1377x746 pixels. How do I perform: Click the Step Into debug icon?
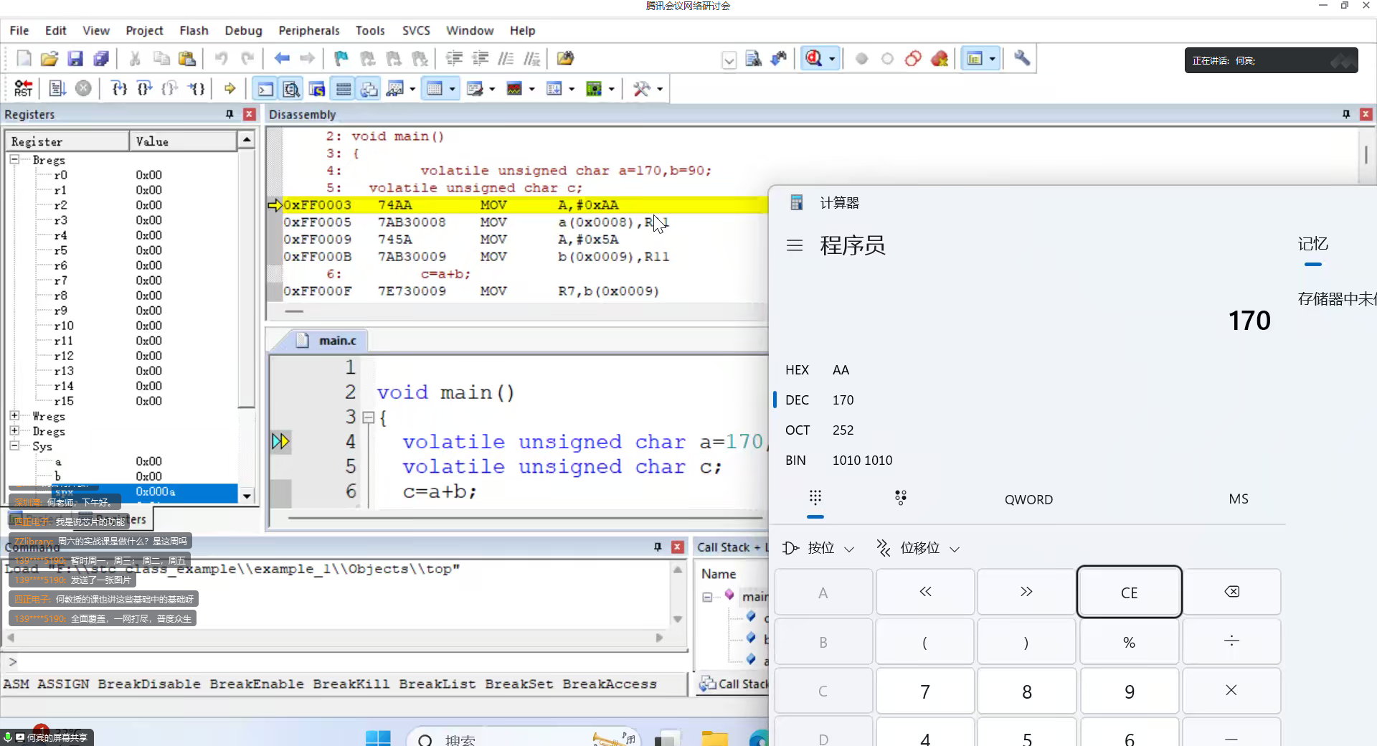pyautogui.click(x=119, y=88)
